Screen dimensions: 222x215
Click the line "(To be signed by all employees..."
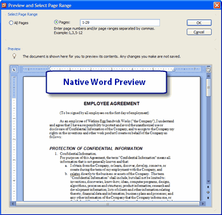point(104,113)
